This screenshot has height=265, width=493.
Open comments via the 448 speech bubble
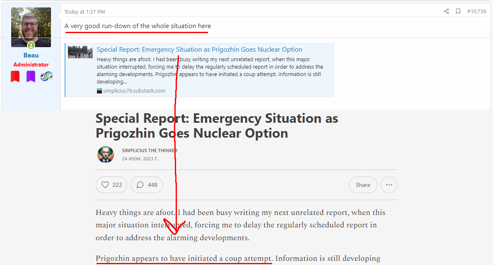(x=147, y=185)
